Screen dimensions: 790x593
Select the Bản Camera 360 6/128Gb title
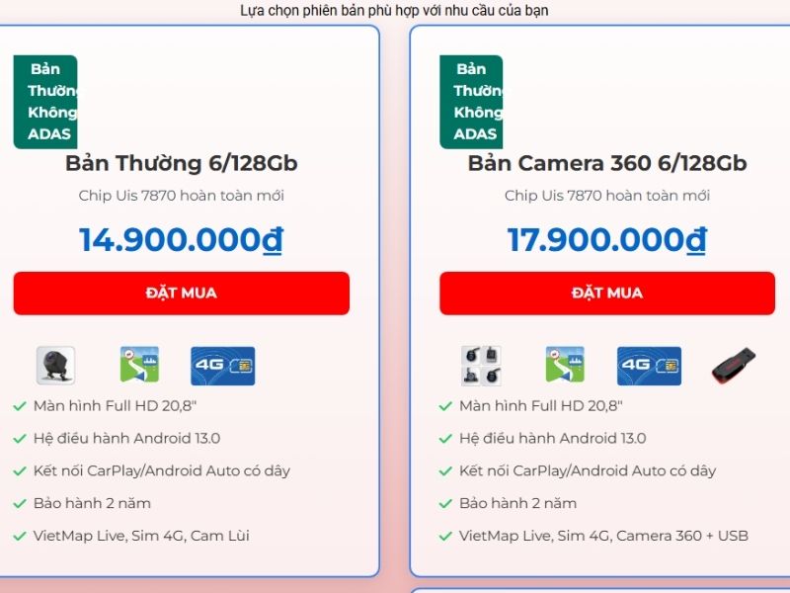click(x=605, y=162)
